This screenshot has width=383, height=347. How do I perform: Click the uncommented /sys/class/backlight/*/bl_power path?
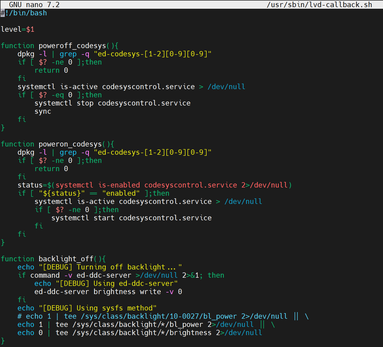point(138,325)
